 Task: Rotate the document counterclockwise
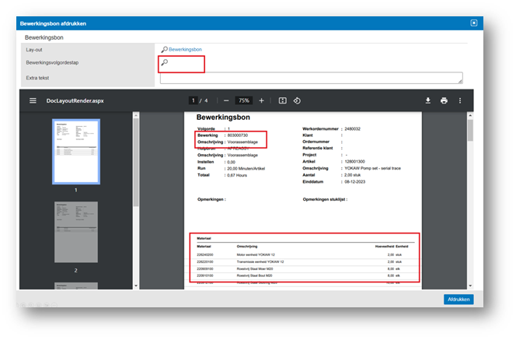point(296,100)
